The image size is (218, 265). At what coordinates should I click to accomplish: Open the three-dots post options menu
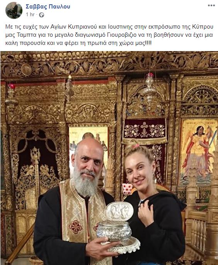[x=211, y=5]
